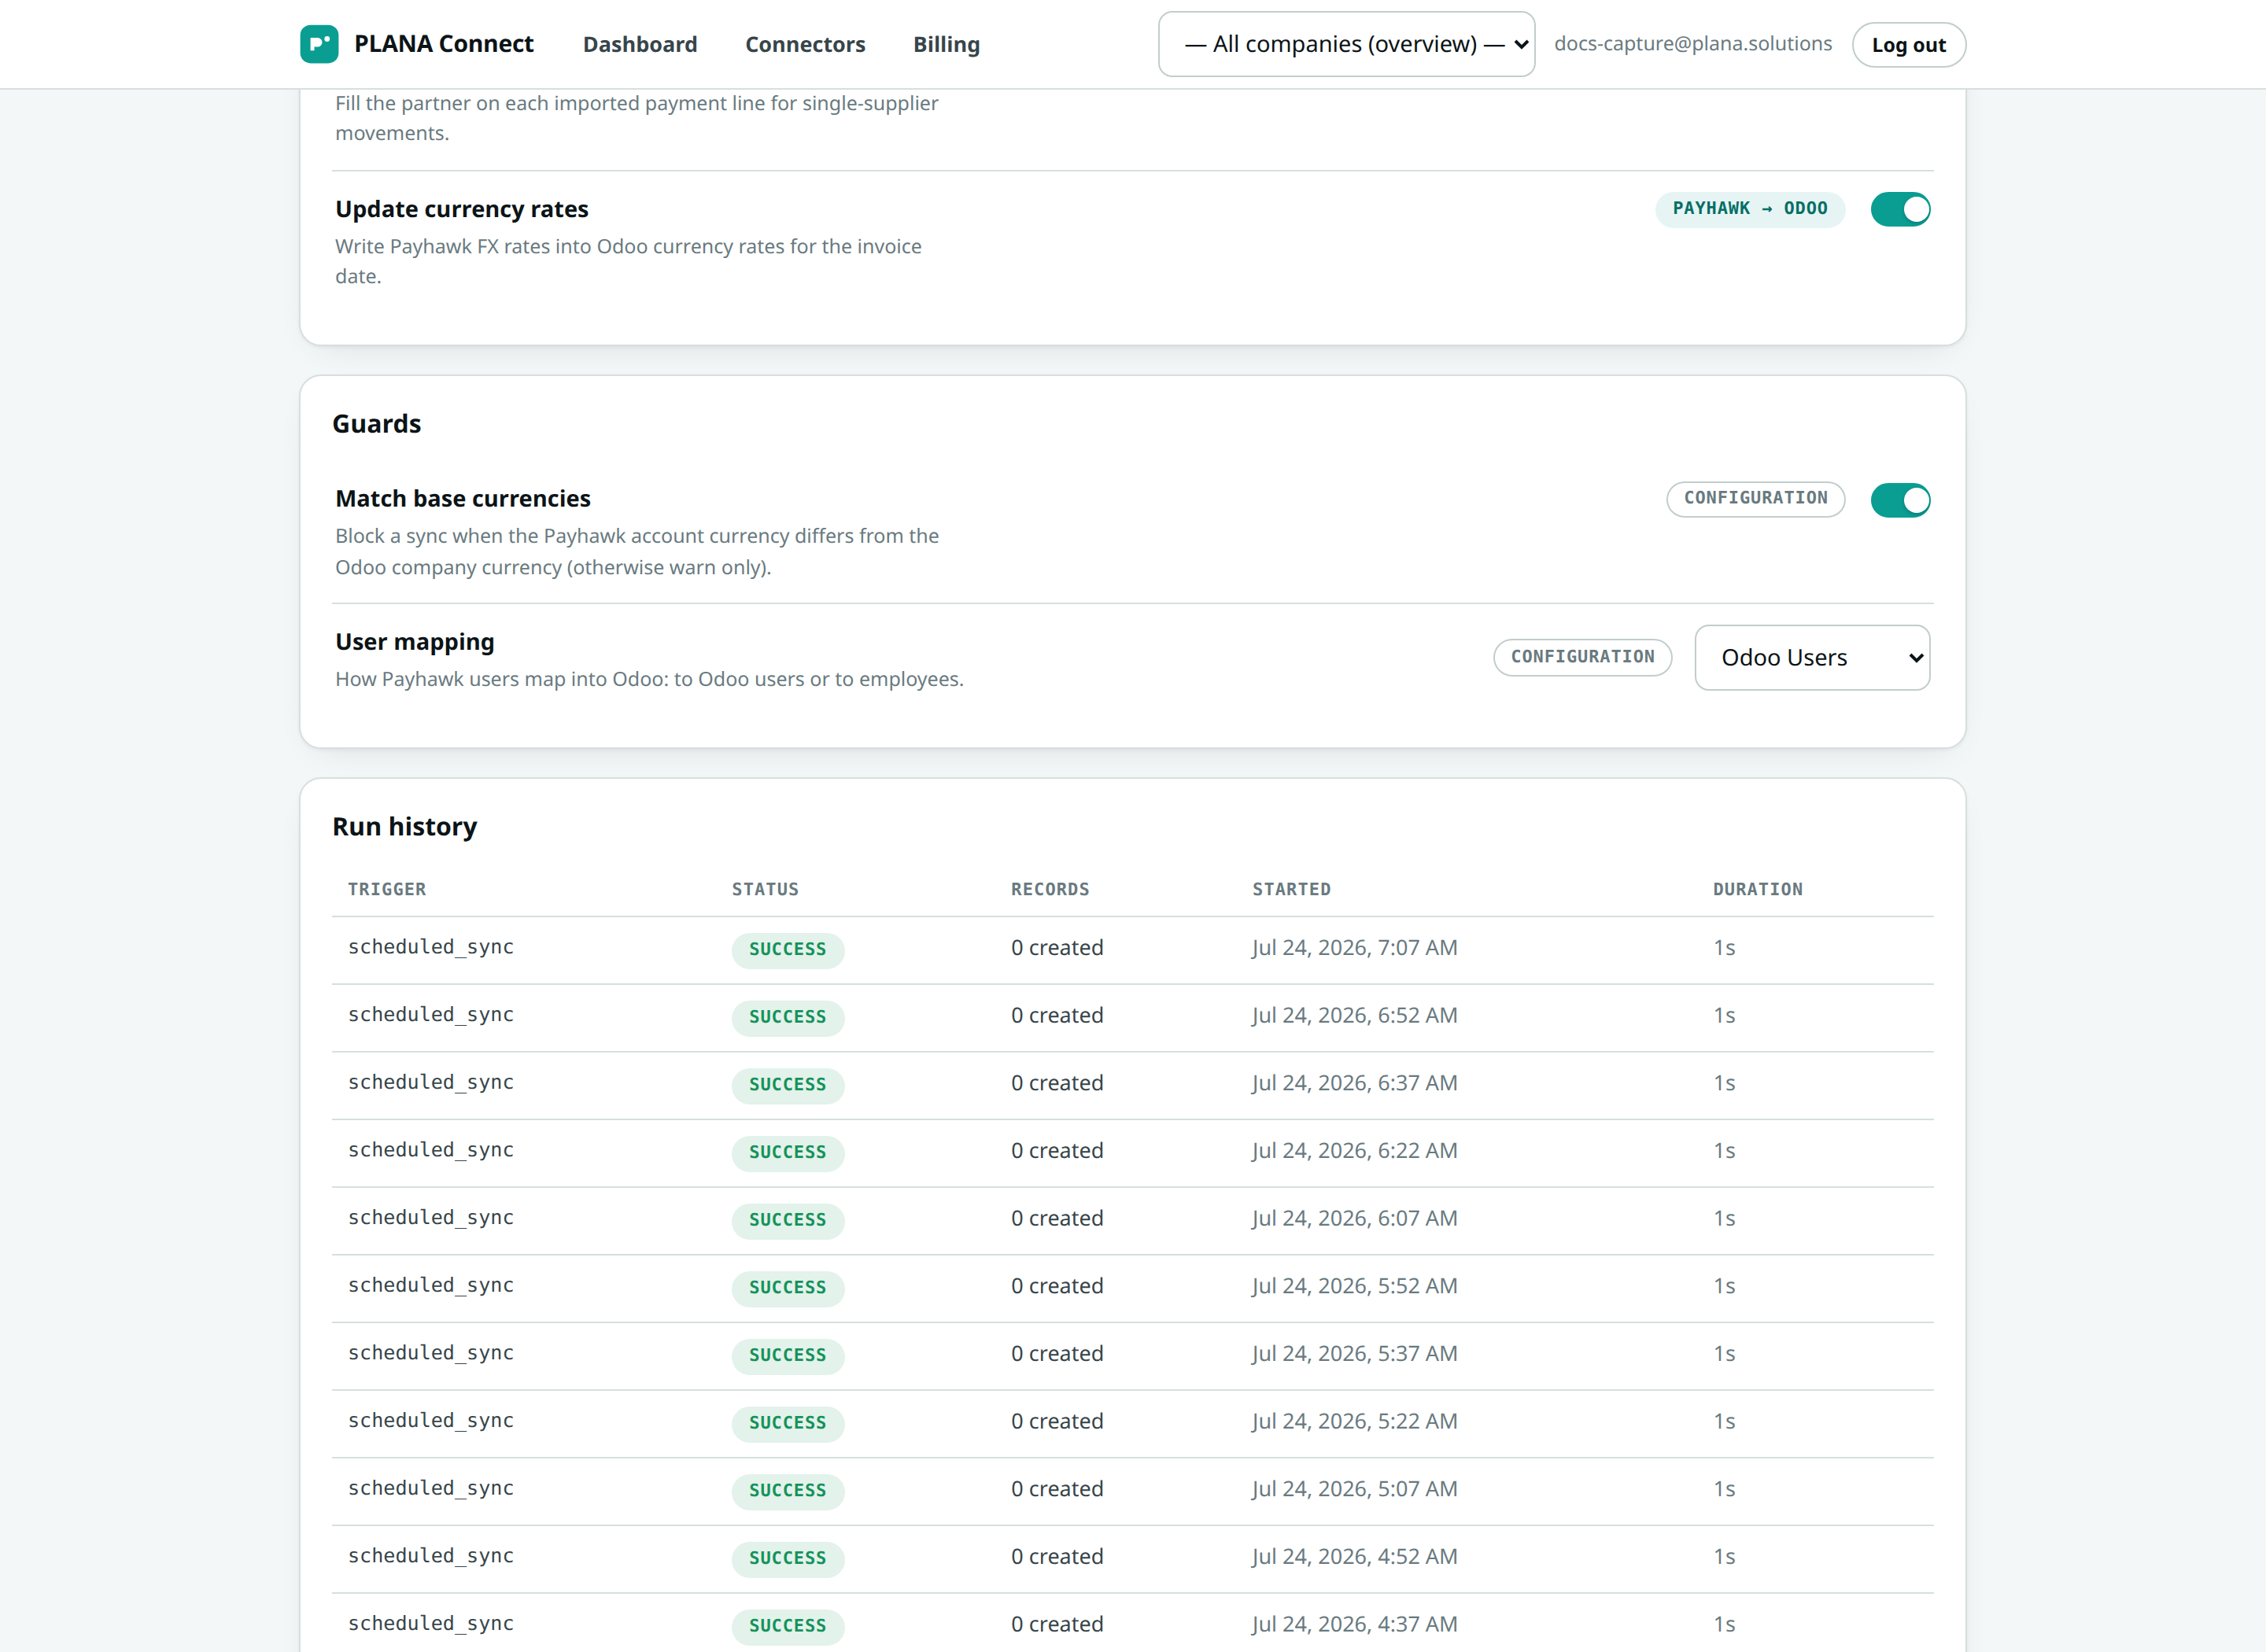The width and height of the screenshot is (2266, 1652).
Task: Click the Match base currencies heading
Action: pyautogui.click(x=462, y=498)
